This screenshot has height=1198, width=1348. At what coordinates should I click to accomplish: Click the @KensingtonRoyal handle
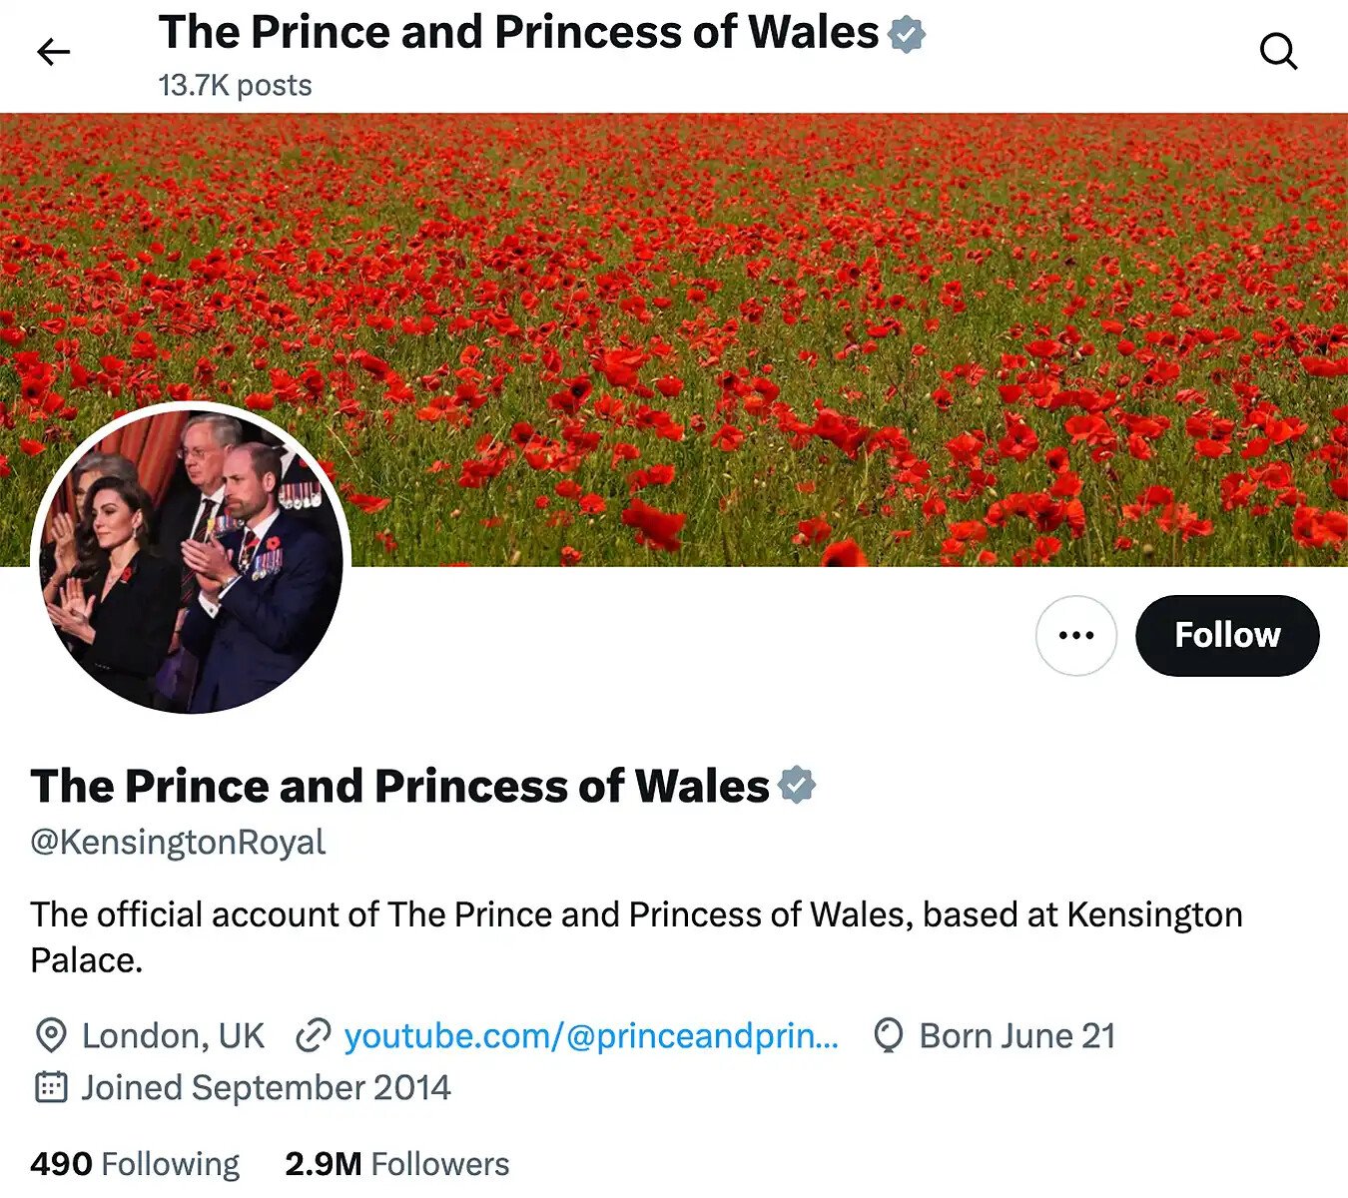pos(178,842)
